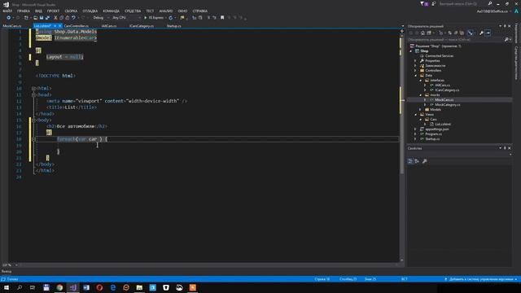Screen dimensions: 521x293
Task: Open the Opera browser from taskbar
Action: (x=99, y=287)
